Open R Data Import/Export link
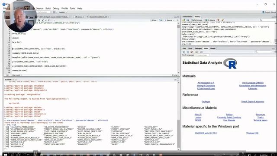 tap(206, 88)
